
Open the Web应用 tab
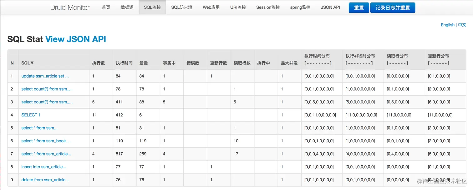(x=211, y=7)
